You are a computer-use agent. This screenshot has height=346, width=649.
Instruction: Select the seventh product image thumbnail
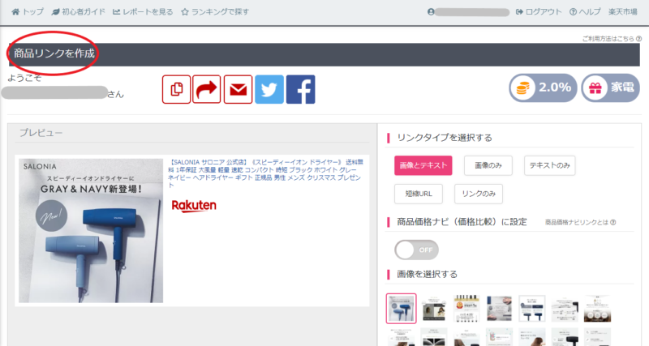click(x=597, y=309)
